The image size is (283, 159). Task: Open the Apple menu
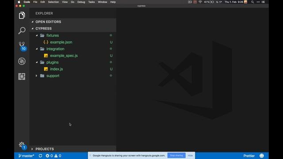[19, 2]
